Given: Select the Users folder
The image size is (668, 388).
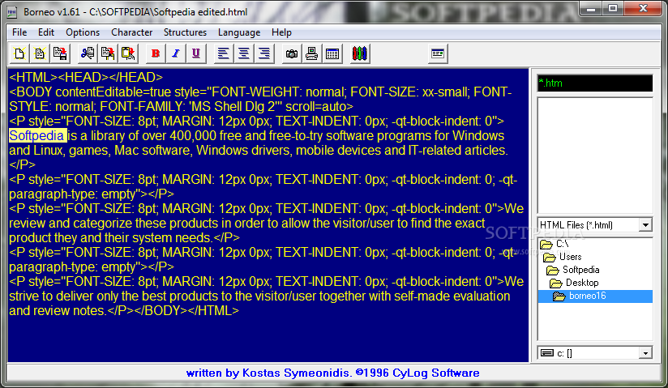Looking at the screenshot, I should point(563,257).
